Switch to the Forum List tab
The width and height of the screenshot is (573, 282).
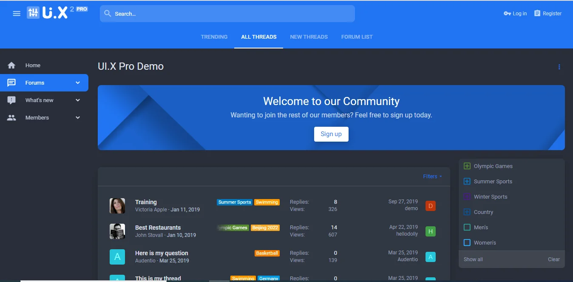[357, 37]
